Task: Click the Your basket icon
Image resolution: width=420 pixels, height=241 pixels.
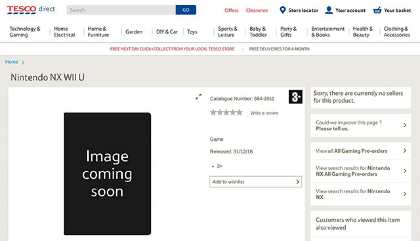Action: 377,10
